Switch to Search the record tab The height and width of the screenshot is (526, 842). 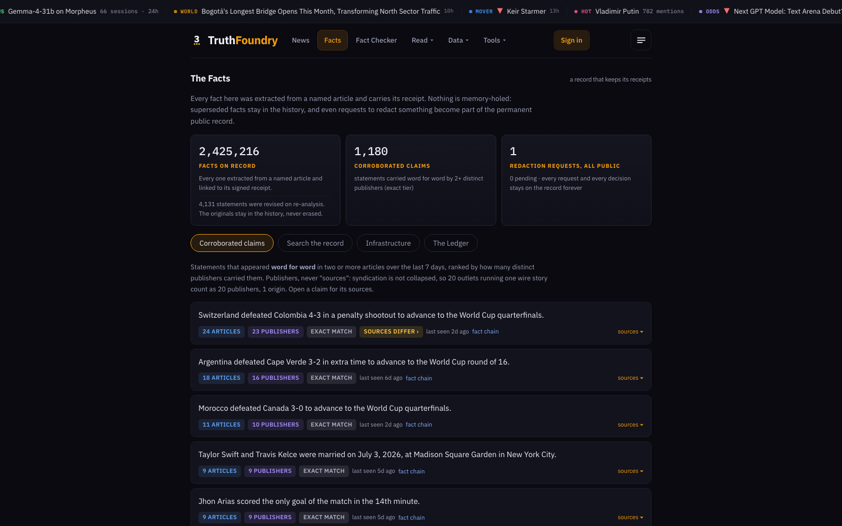pos(315,243)
